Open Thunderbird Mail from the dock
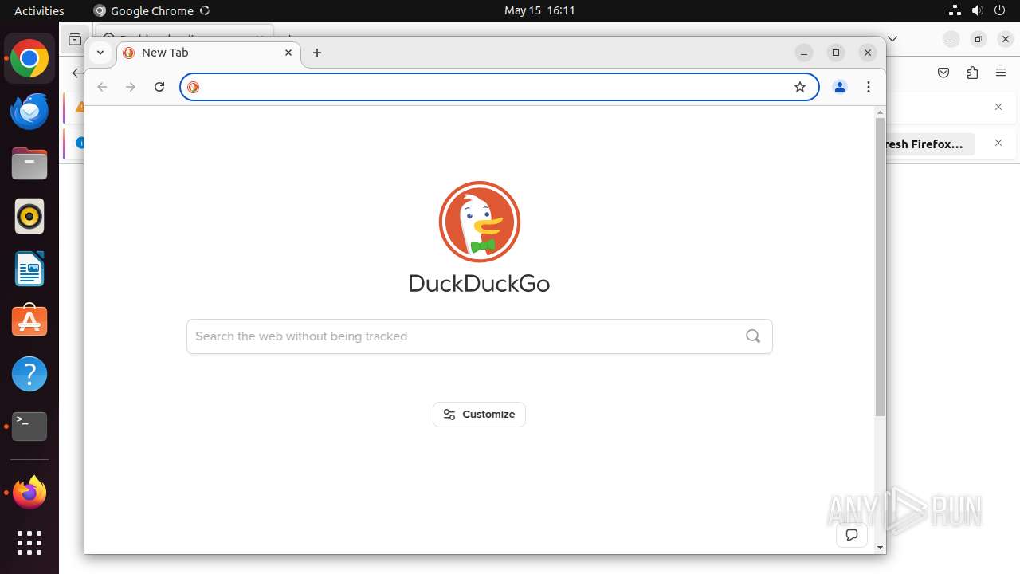Viewport: 1020px width, 574px height. (29, 111)
